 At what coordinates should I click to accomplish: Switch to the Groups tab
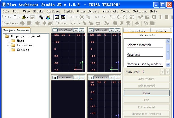[161, 31]
